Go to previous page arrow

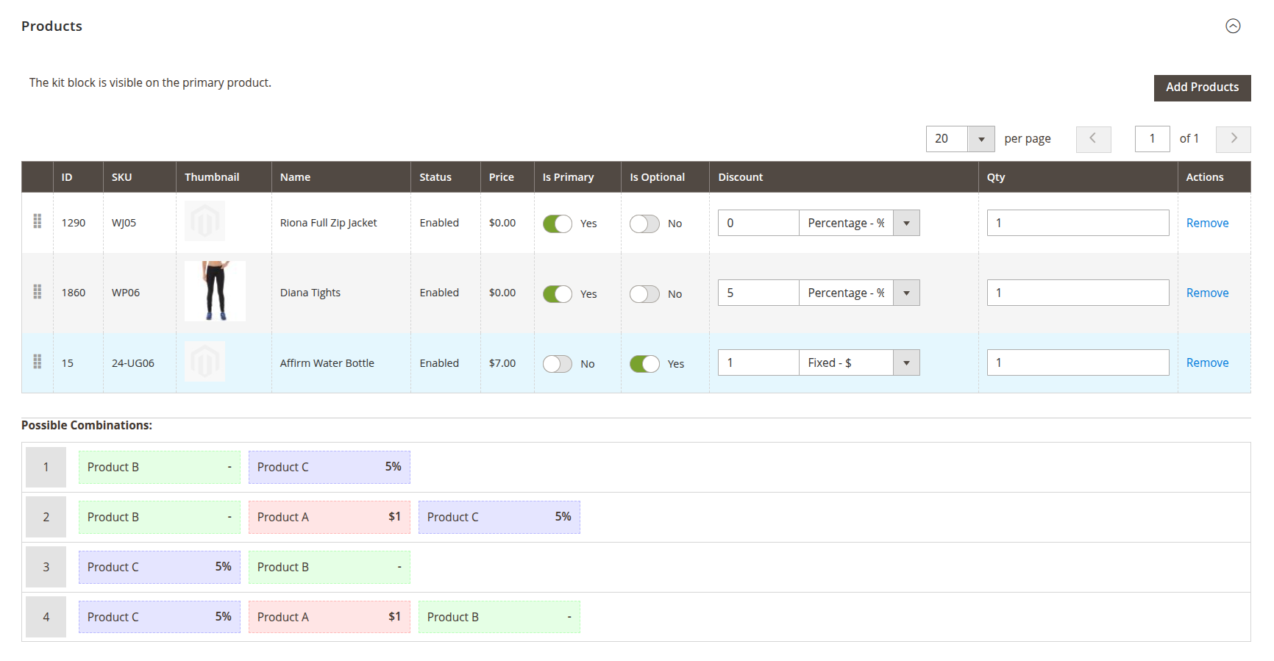point(1093,139)
